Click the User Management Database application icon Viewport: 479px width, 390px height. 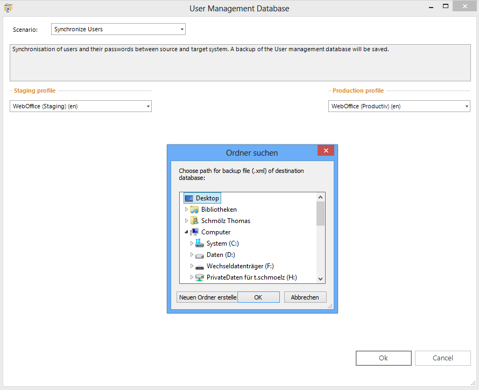[8, 8]
